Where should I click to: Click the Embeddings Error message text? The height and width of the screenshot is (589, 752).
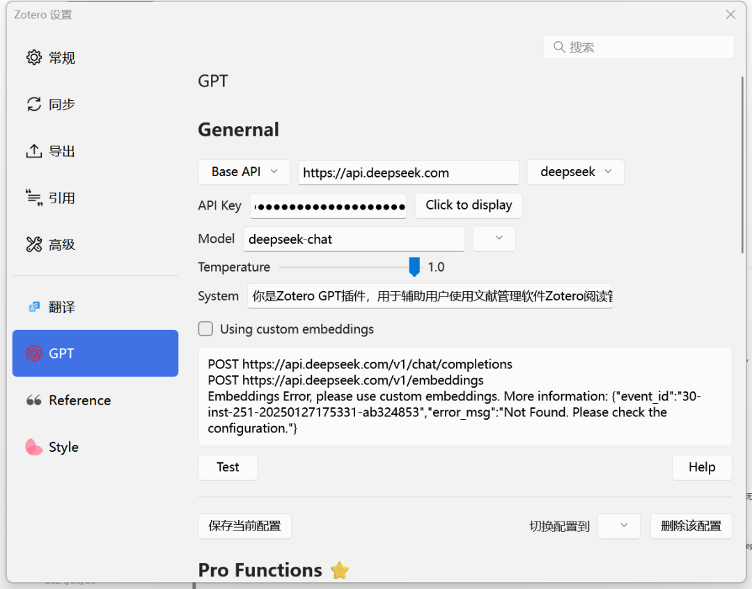click(x=454, y=412)
